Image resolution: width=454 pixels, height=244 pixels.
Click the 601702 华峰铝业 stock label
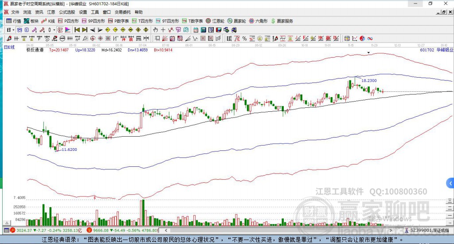[436, 50]
